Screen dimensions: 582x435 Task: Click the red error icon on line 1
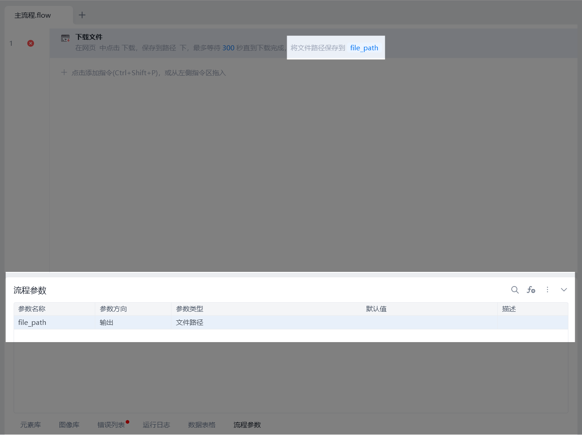(30, 43)
